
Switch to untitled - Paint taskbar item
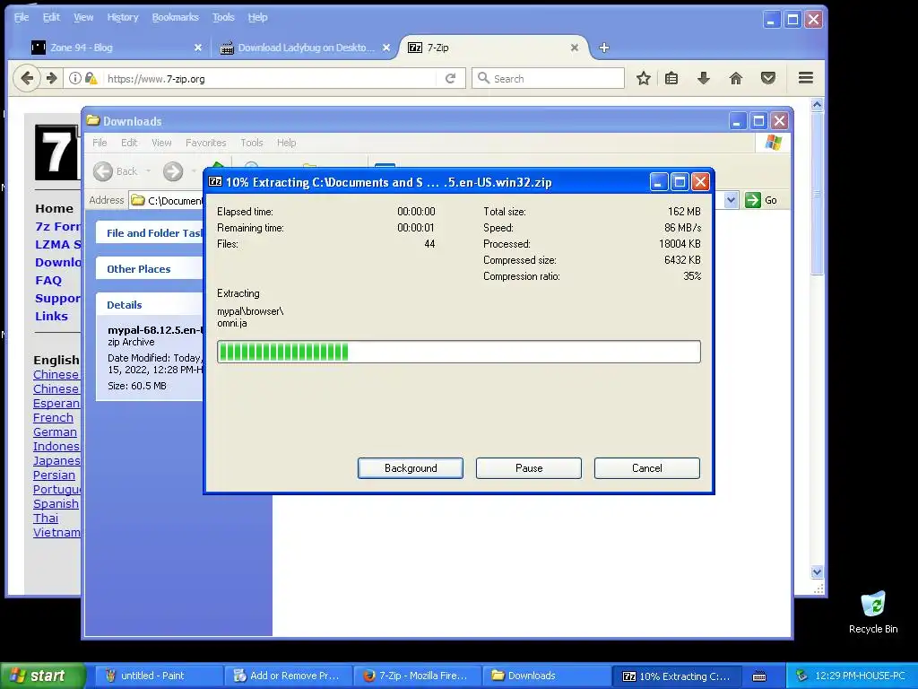pos(158,676)
